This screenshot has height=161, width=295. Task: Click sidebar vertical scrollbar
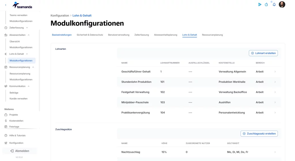tap(39, 70)
